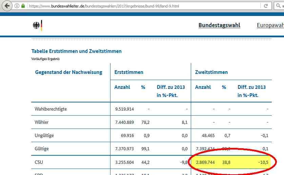The image size is (284, 175).
Task: Select the Wähler row label
Action: pyautogui.click(x=41, y=122)
